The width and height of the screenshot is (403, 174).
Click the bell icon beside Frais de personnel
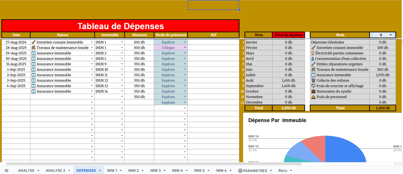point(313,97)
